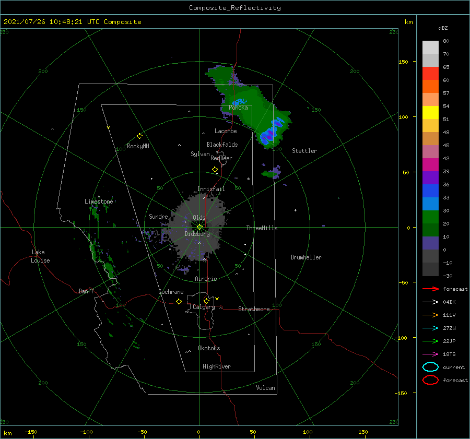This screenshot has width=470, height=439.
Task: Click the orange 111V arrow icon
Action: [430, 315]
